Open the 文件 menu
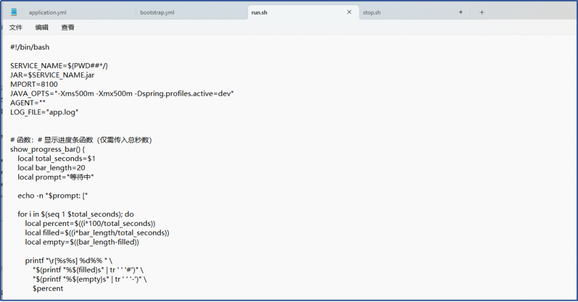 tap(16, 27)
